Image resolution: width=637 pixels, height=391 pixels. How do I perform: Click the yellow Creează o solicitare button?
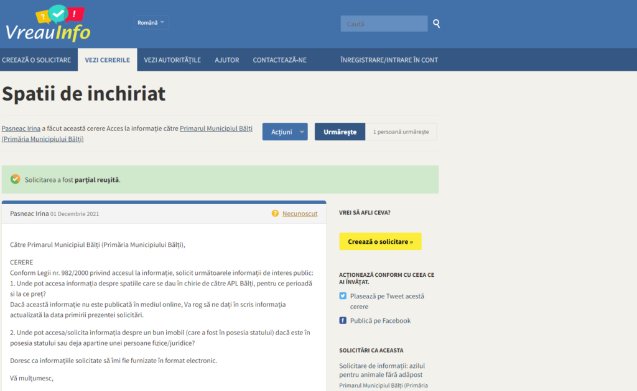pyautogui.click(x=380, y=241)
